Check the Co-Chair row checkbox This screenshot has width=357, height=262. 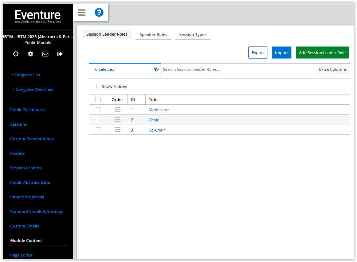[x=98, y=130]
